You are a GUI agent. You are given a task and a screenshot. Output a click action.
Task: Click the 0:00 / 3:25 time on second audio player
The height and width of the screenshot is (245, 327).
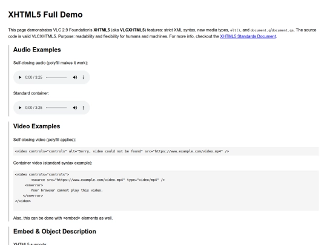(33, 108)
